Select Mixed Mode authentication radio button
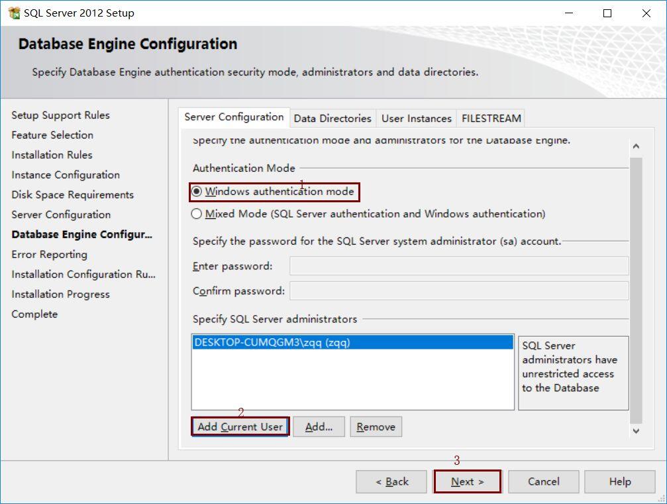The image size is (667, 504). point(197,214)
